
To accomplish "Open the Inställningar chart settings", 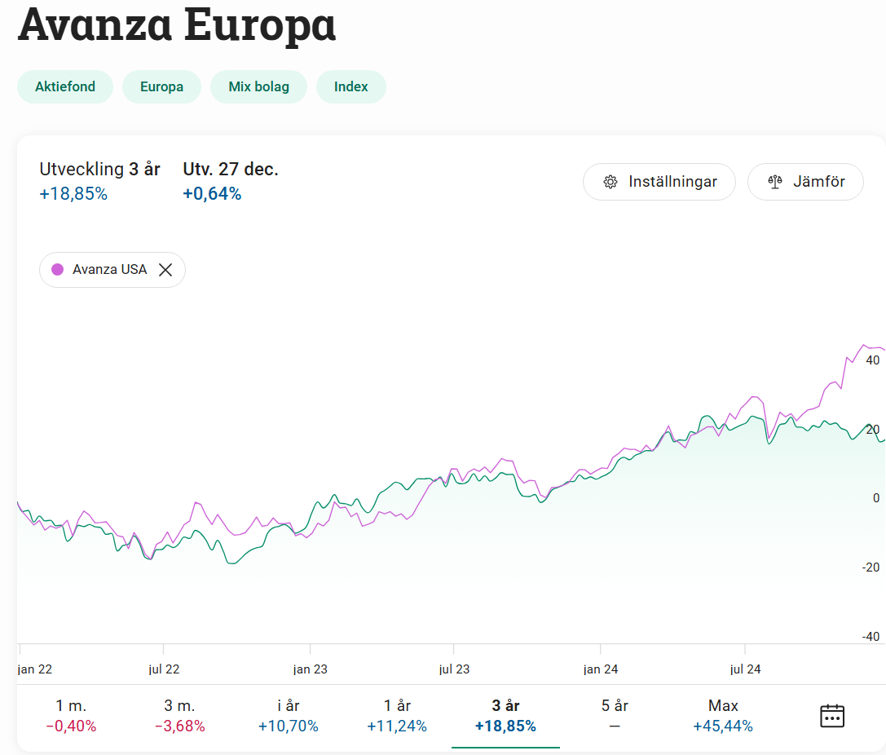I will point(659,182).
